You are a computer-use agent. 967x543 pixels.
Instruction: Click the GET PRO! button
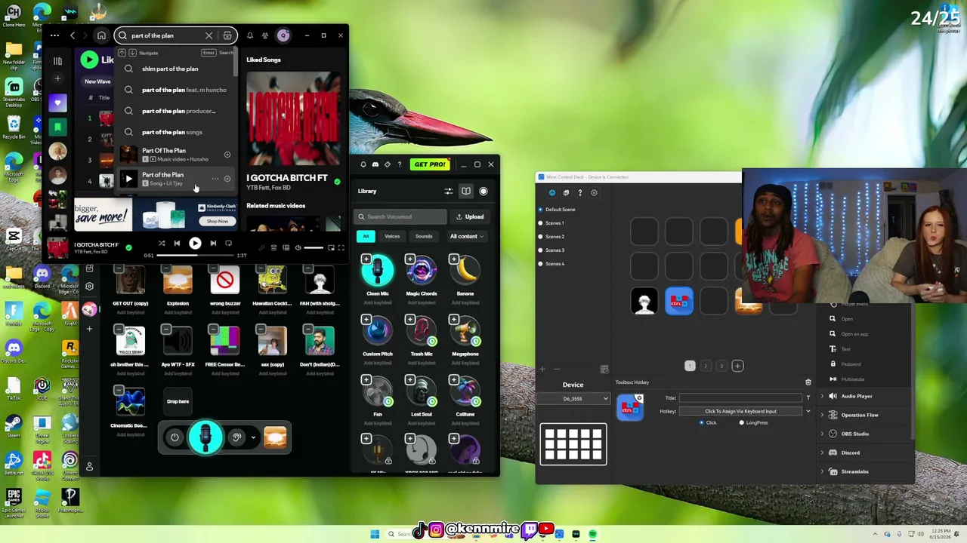coord(430,164)
